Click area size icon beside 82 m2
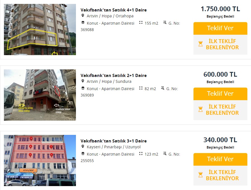Image resolution: width=251 pixels, height=190 pixels. pos(141,88)
